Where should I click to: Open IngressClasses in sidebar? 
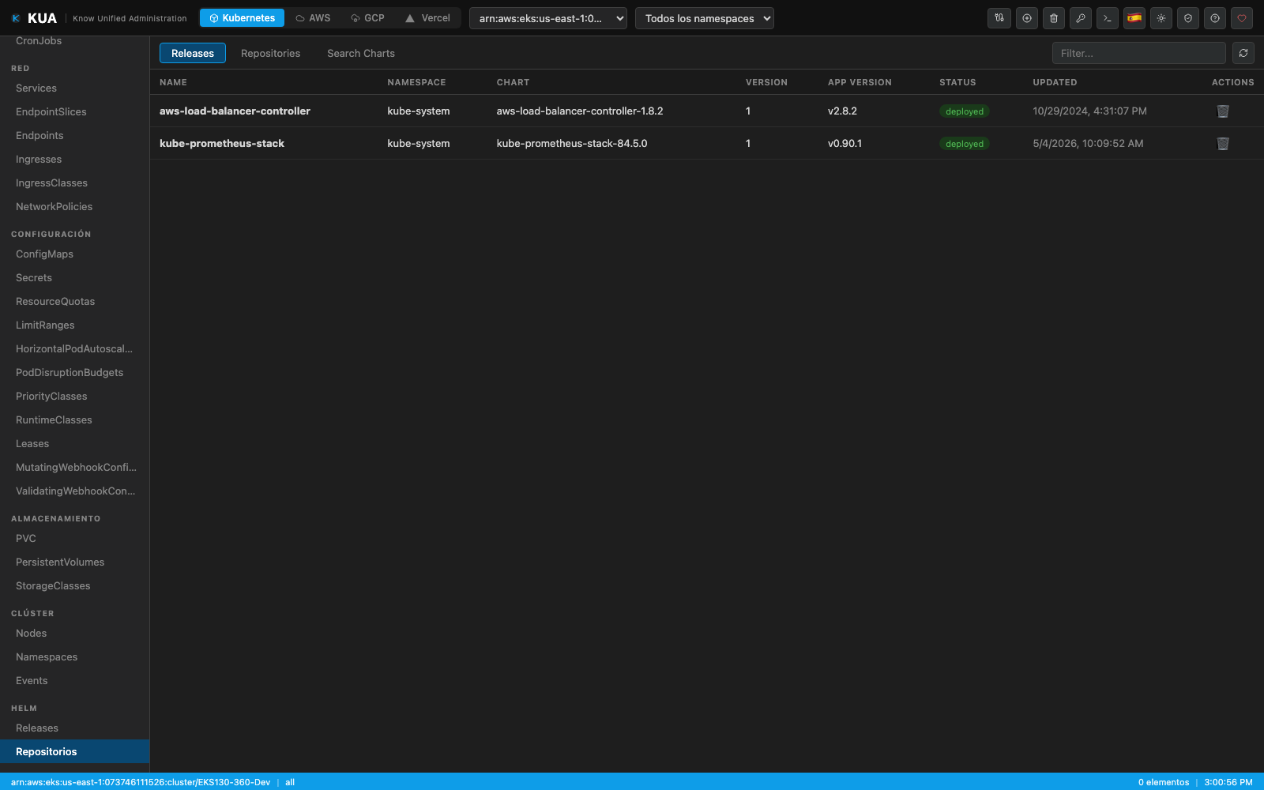(75, 183)
